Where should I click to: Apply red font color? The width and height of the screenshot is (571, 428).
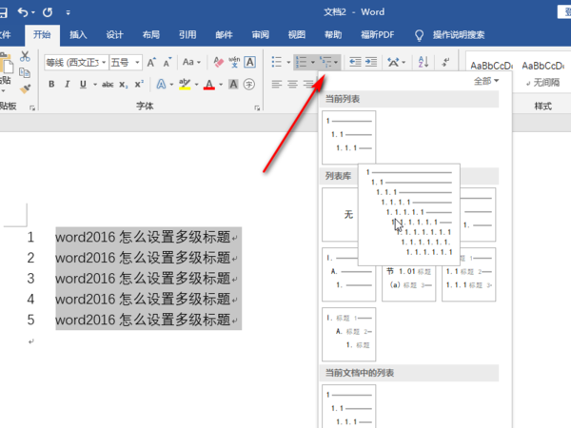pyautogui.click(x=209, y=85)
